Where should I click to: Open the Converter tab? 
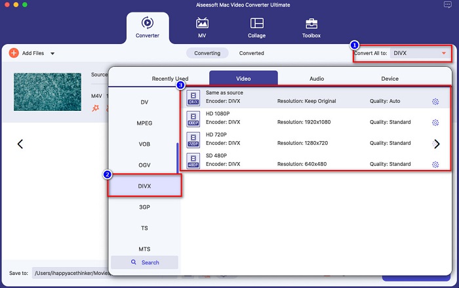148,28
